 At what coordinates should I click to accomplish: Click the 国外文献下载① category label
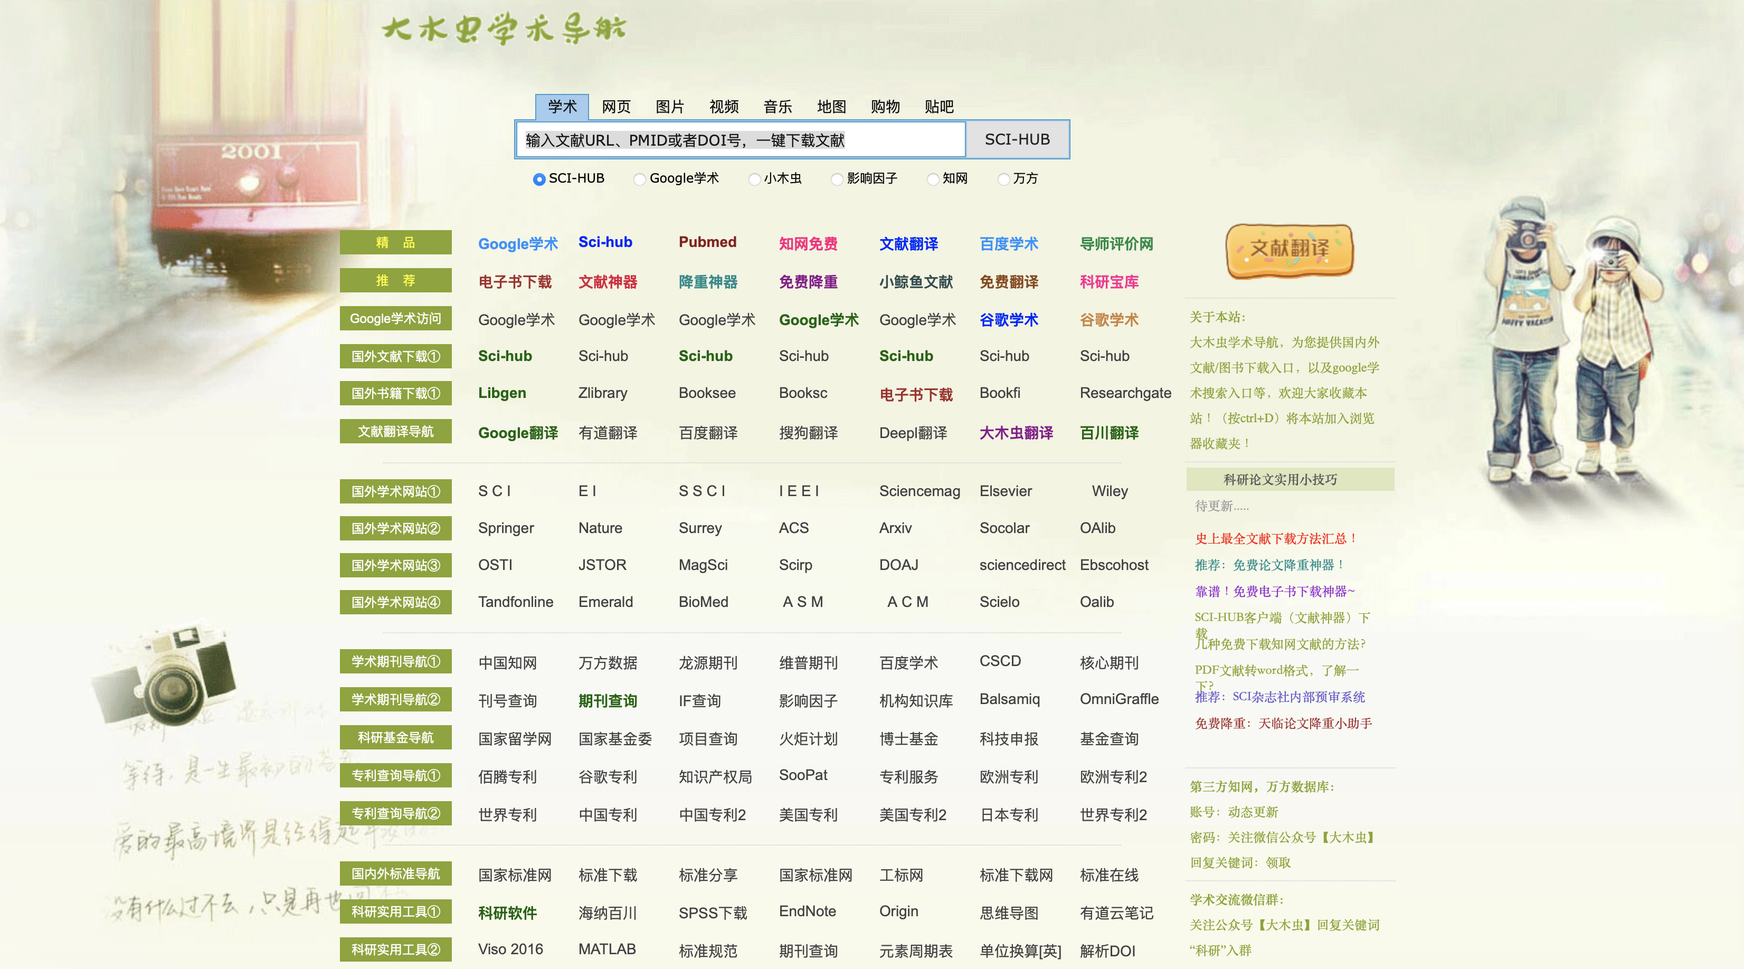click(395, 356)
